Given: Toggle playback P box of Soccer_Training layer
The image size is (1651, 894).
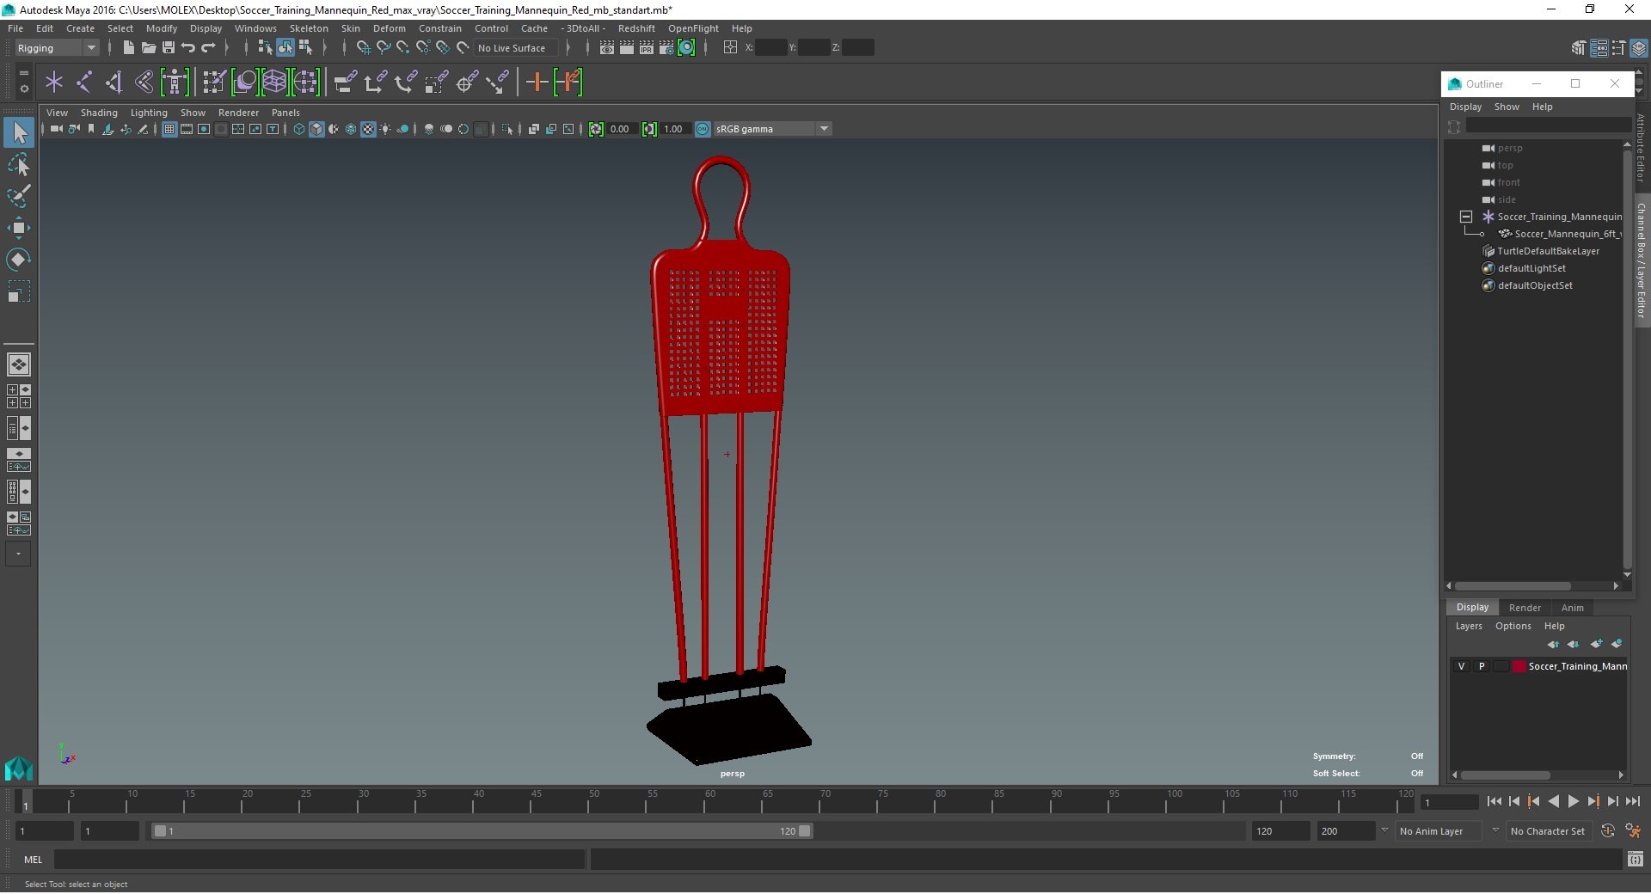Looking at the screenshot, I should pos(1482,666).
